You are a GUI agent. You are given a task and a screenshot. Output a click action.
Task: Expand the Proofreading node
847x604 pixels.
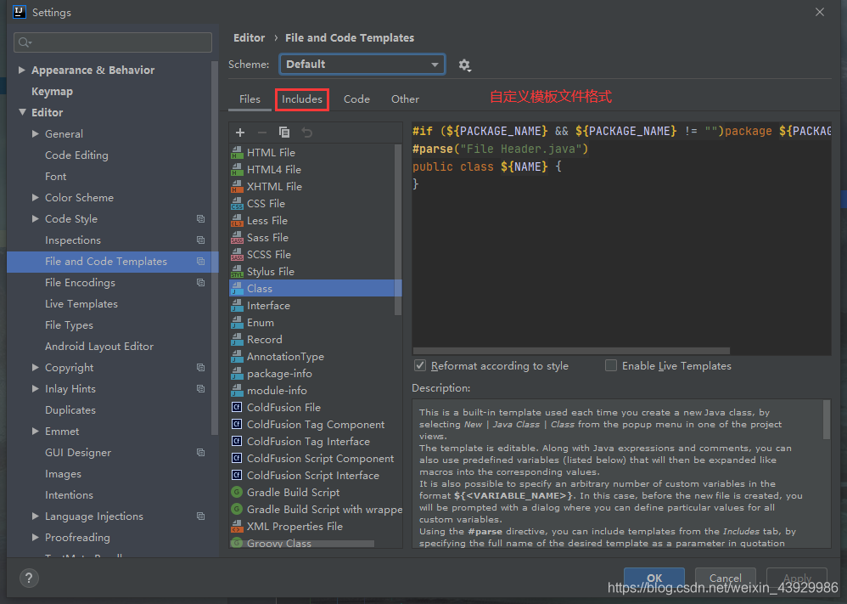click(x=36, y=537)
